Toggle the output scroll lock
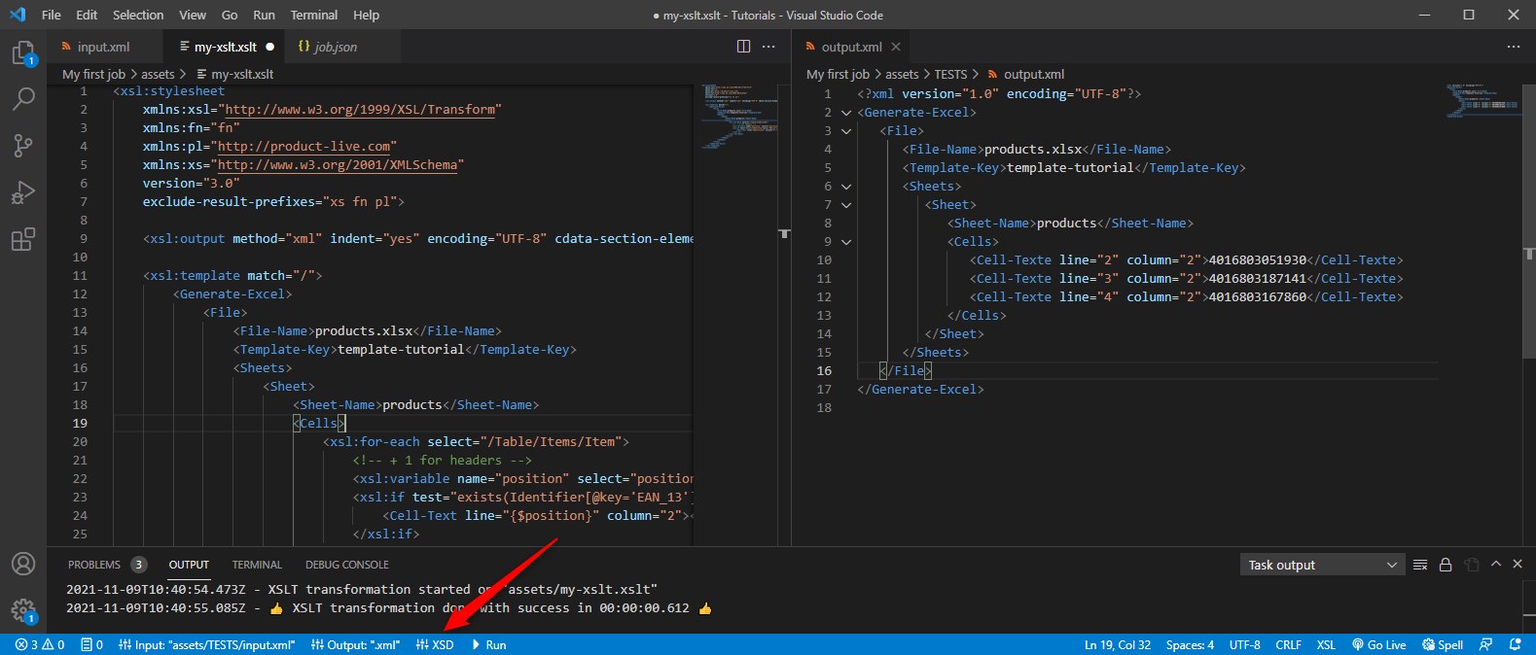Image resolution: width=1536 pixels, height=655 pixels. 1446,565
